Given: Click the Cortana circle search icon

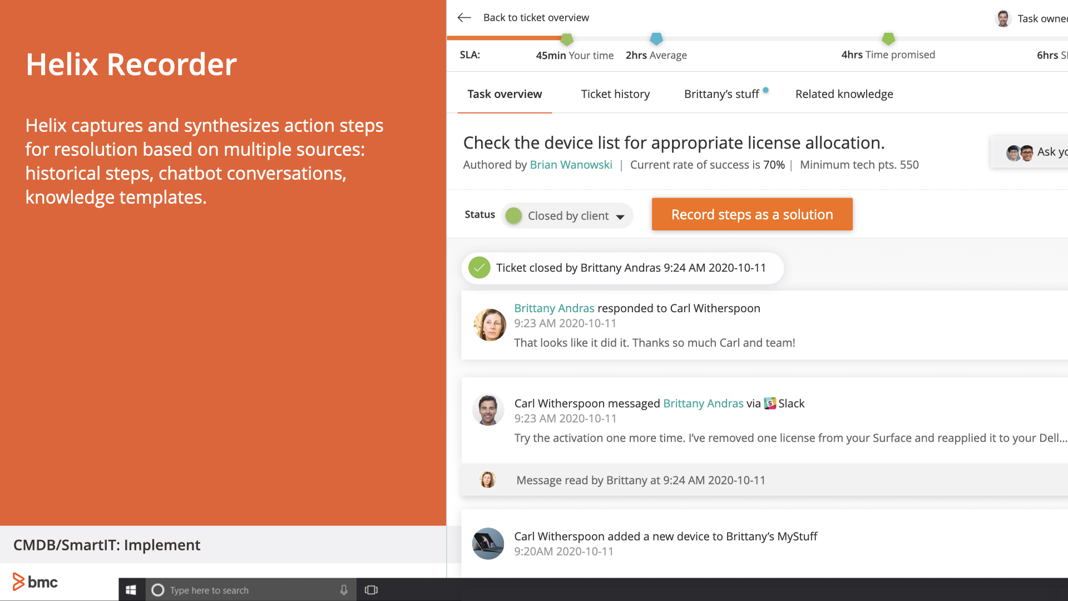Looking at the screenshot, I should pyautogui.click(x=158, y=590).
